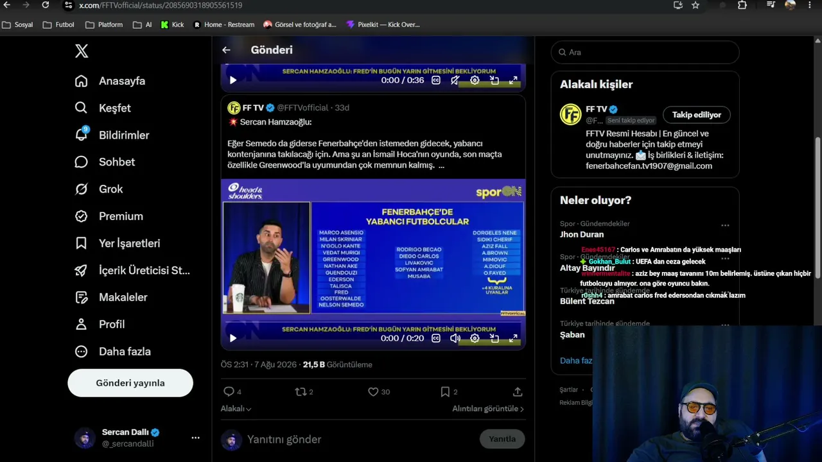Image resolution: width=822 pixels, height=462 pixels.
Task: Open the browser media controls icon
Action: [x=771, y=5]
